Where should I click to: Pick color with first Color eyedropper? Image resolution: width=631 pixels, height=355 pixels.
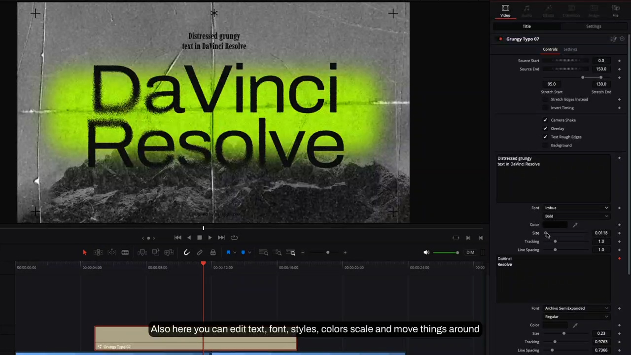point(575,225)
